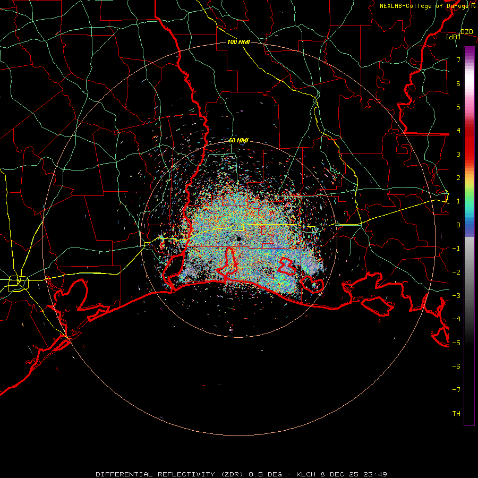Click the "4" value on the dB scale
The image size is (478, 478).
tap(458, 131)
